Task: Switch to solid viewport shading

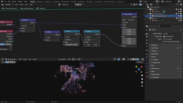Action: point(134,59)
